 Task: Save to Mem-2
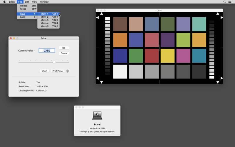tap(48, 17)
